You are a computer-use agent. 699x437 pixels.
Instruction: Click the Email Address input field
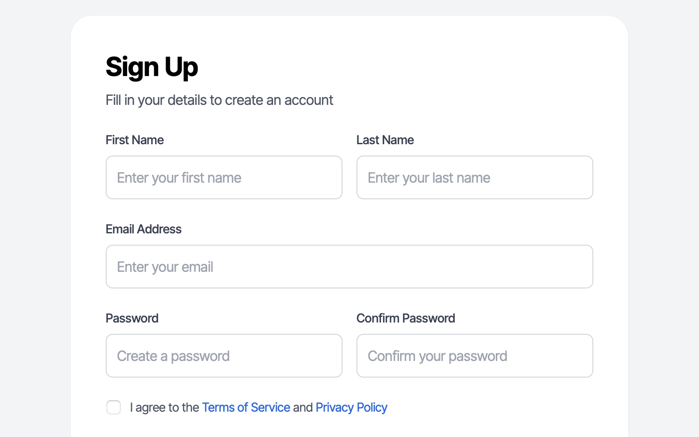click(x=349, y=267)
